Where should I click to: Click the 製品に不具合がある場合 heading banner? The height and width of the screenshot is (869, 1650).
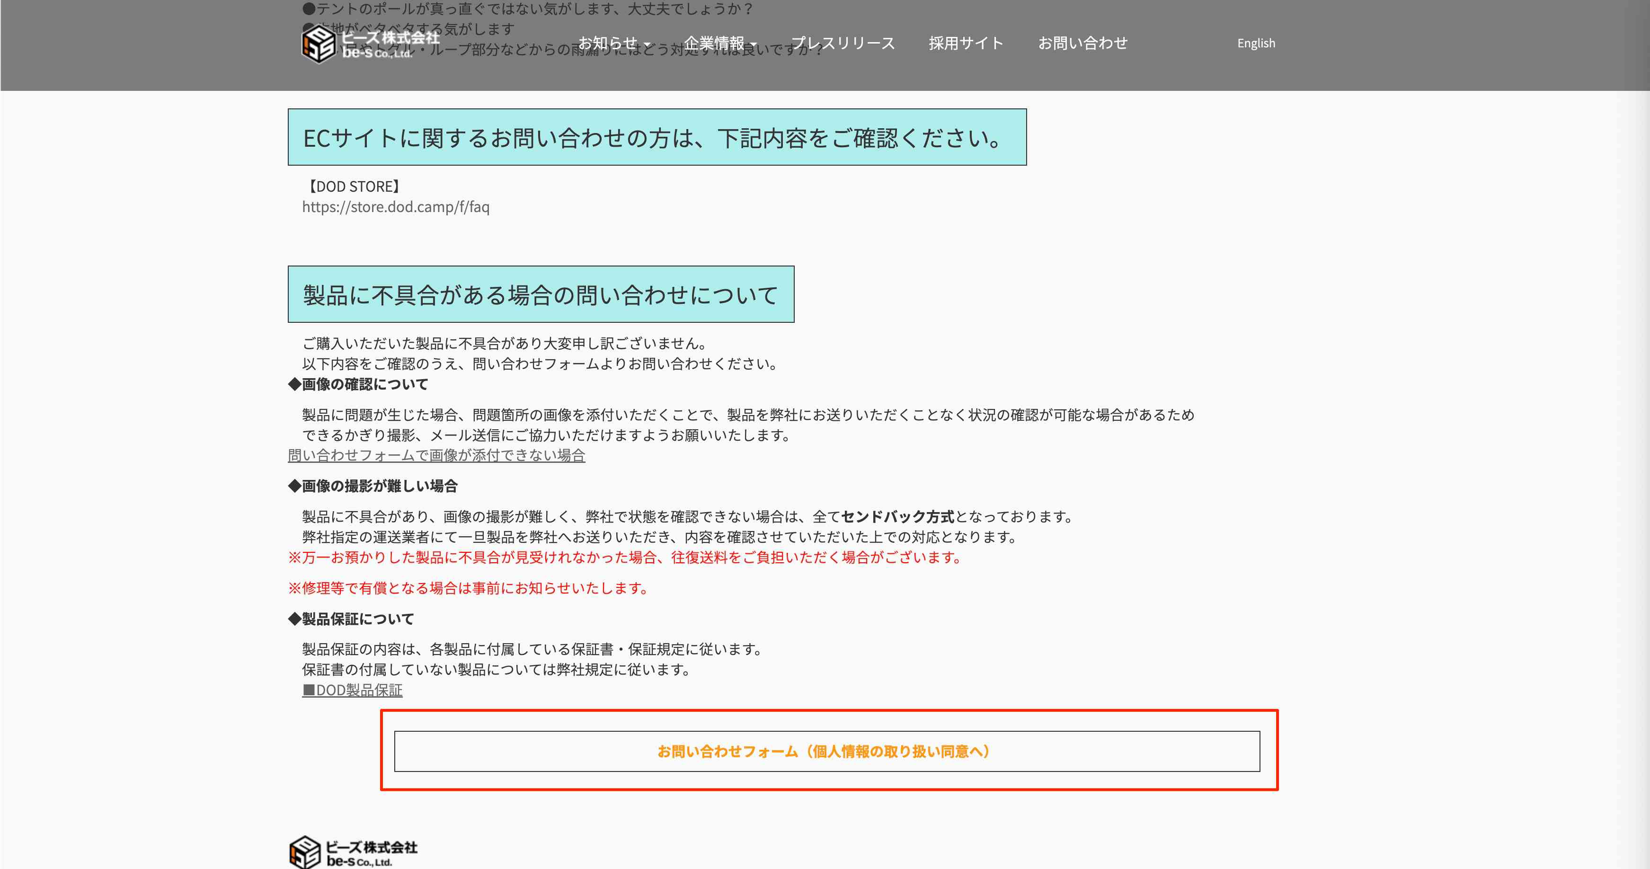541,294
